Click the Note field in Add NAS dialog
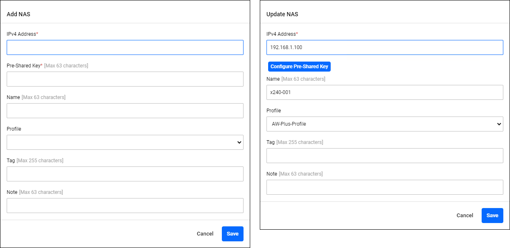Screen dimensions: 510x248 coord(125,206)
